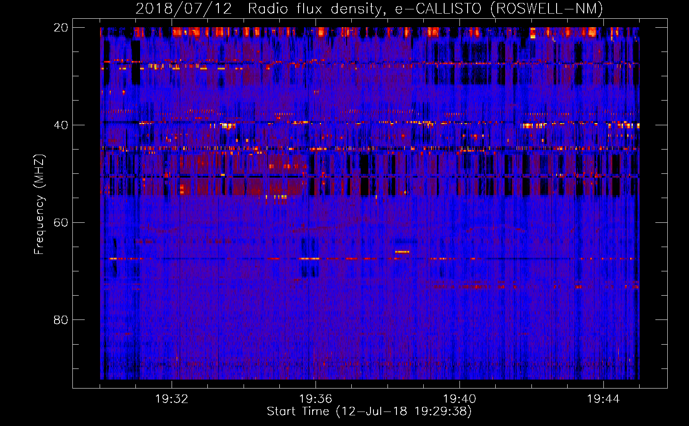Click the 'Start Time (12-Jul-18 19:29:38)' label
689x426 pixels.
pos(369,412)
